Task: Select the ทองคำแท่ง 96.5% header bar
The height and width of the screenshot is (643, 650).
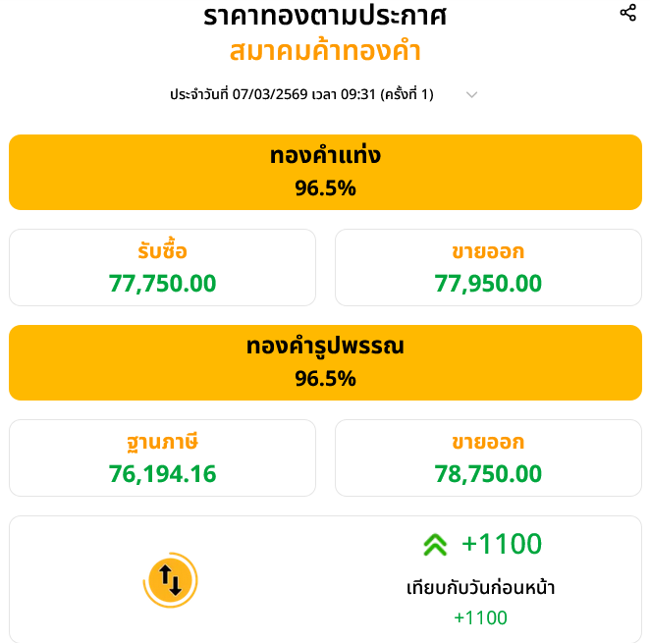Action: [x=325, y=172]
